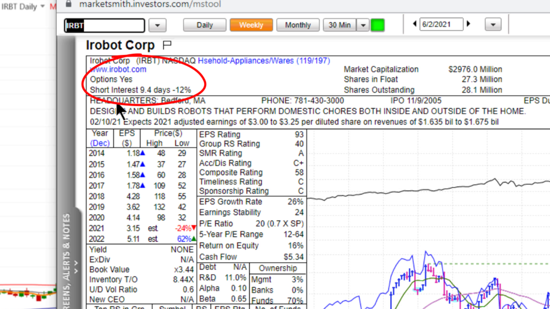The height and width of the screenshot is (309, 550).
Task: Click the (Dec) fiscal year link
Action: click(100, 143)
